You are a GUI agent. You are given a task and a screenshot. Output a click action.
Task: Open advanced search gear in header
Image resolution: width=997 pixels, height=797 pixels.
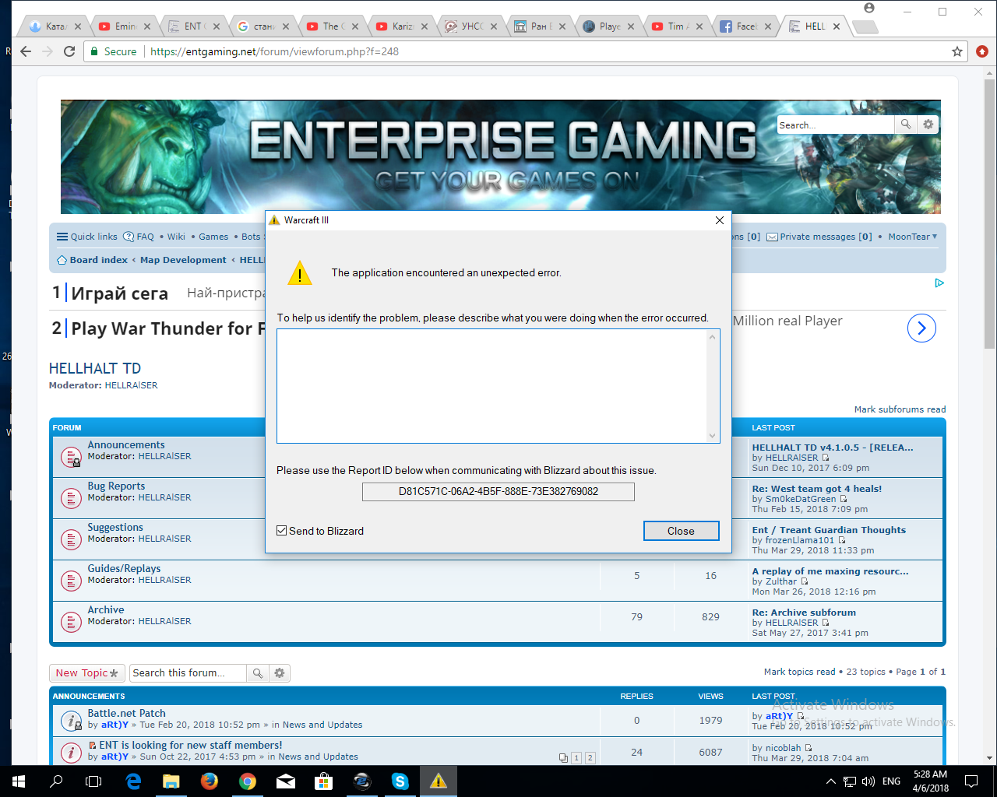(x=928, y=125)
